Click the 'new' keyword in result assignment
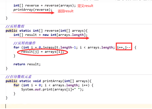Image resolution: width=152 pixels, height=109 pixels. tap(46, 35)
